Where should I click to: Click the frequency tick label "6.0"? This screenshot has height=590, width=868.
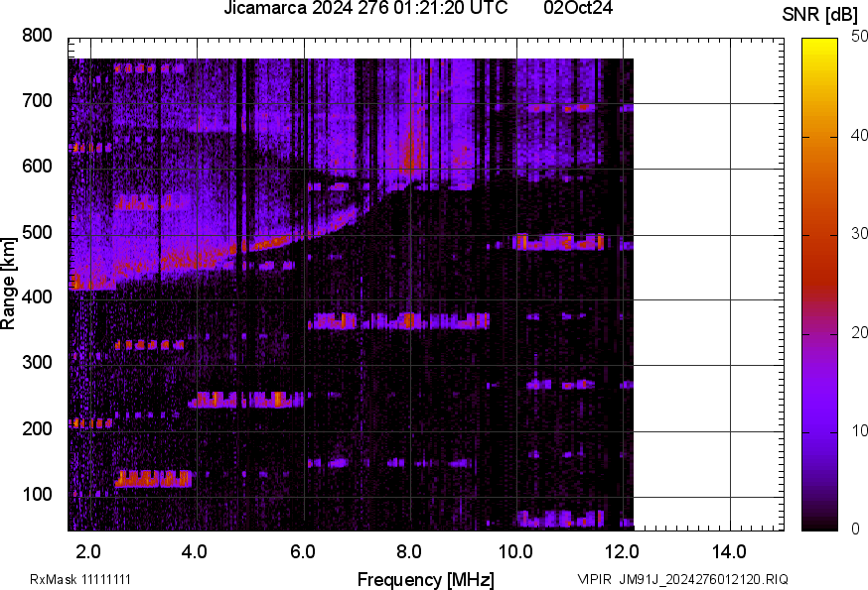tap(302, 551)
